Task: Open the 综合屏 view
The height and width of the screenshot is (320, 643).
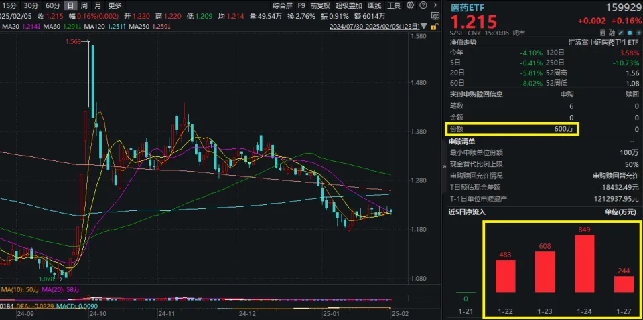Action: click(283, 5)
